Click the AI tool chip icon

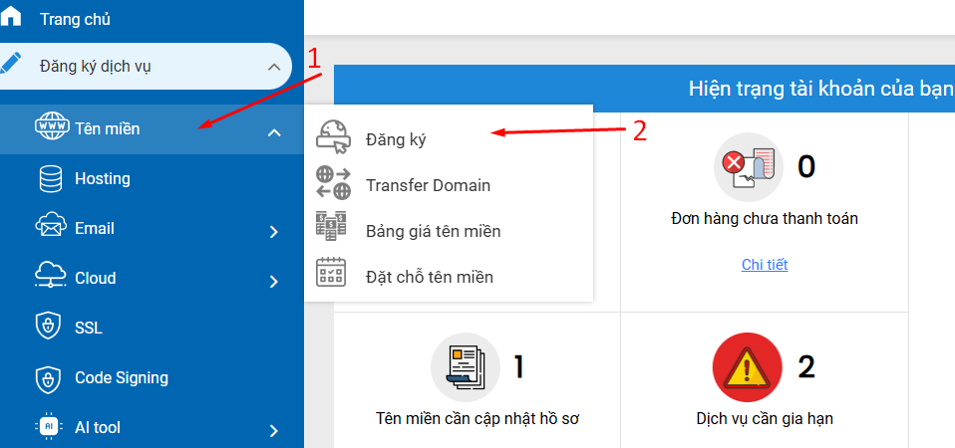(x=50, y=428)
